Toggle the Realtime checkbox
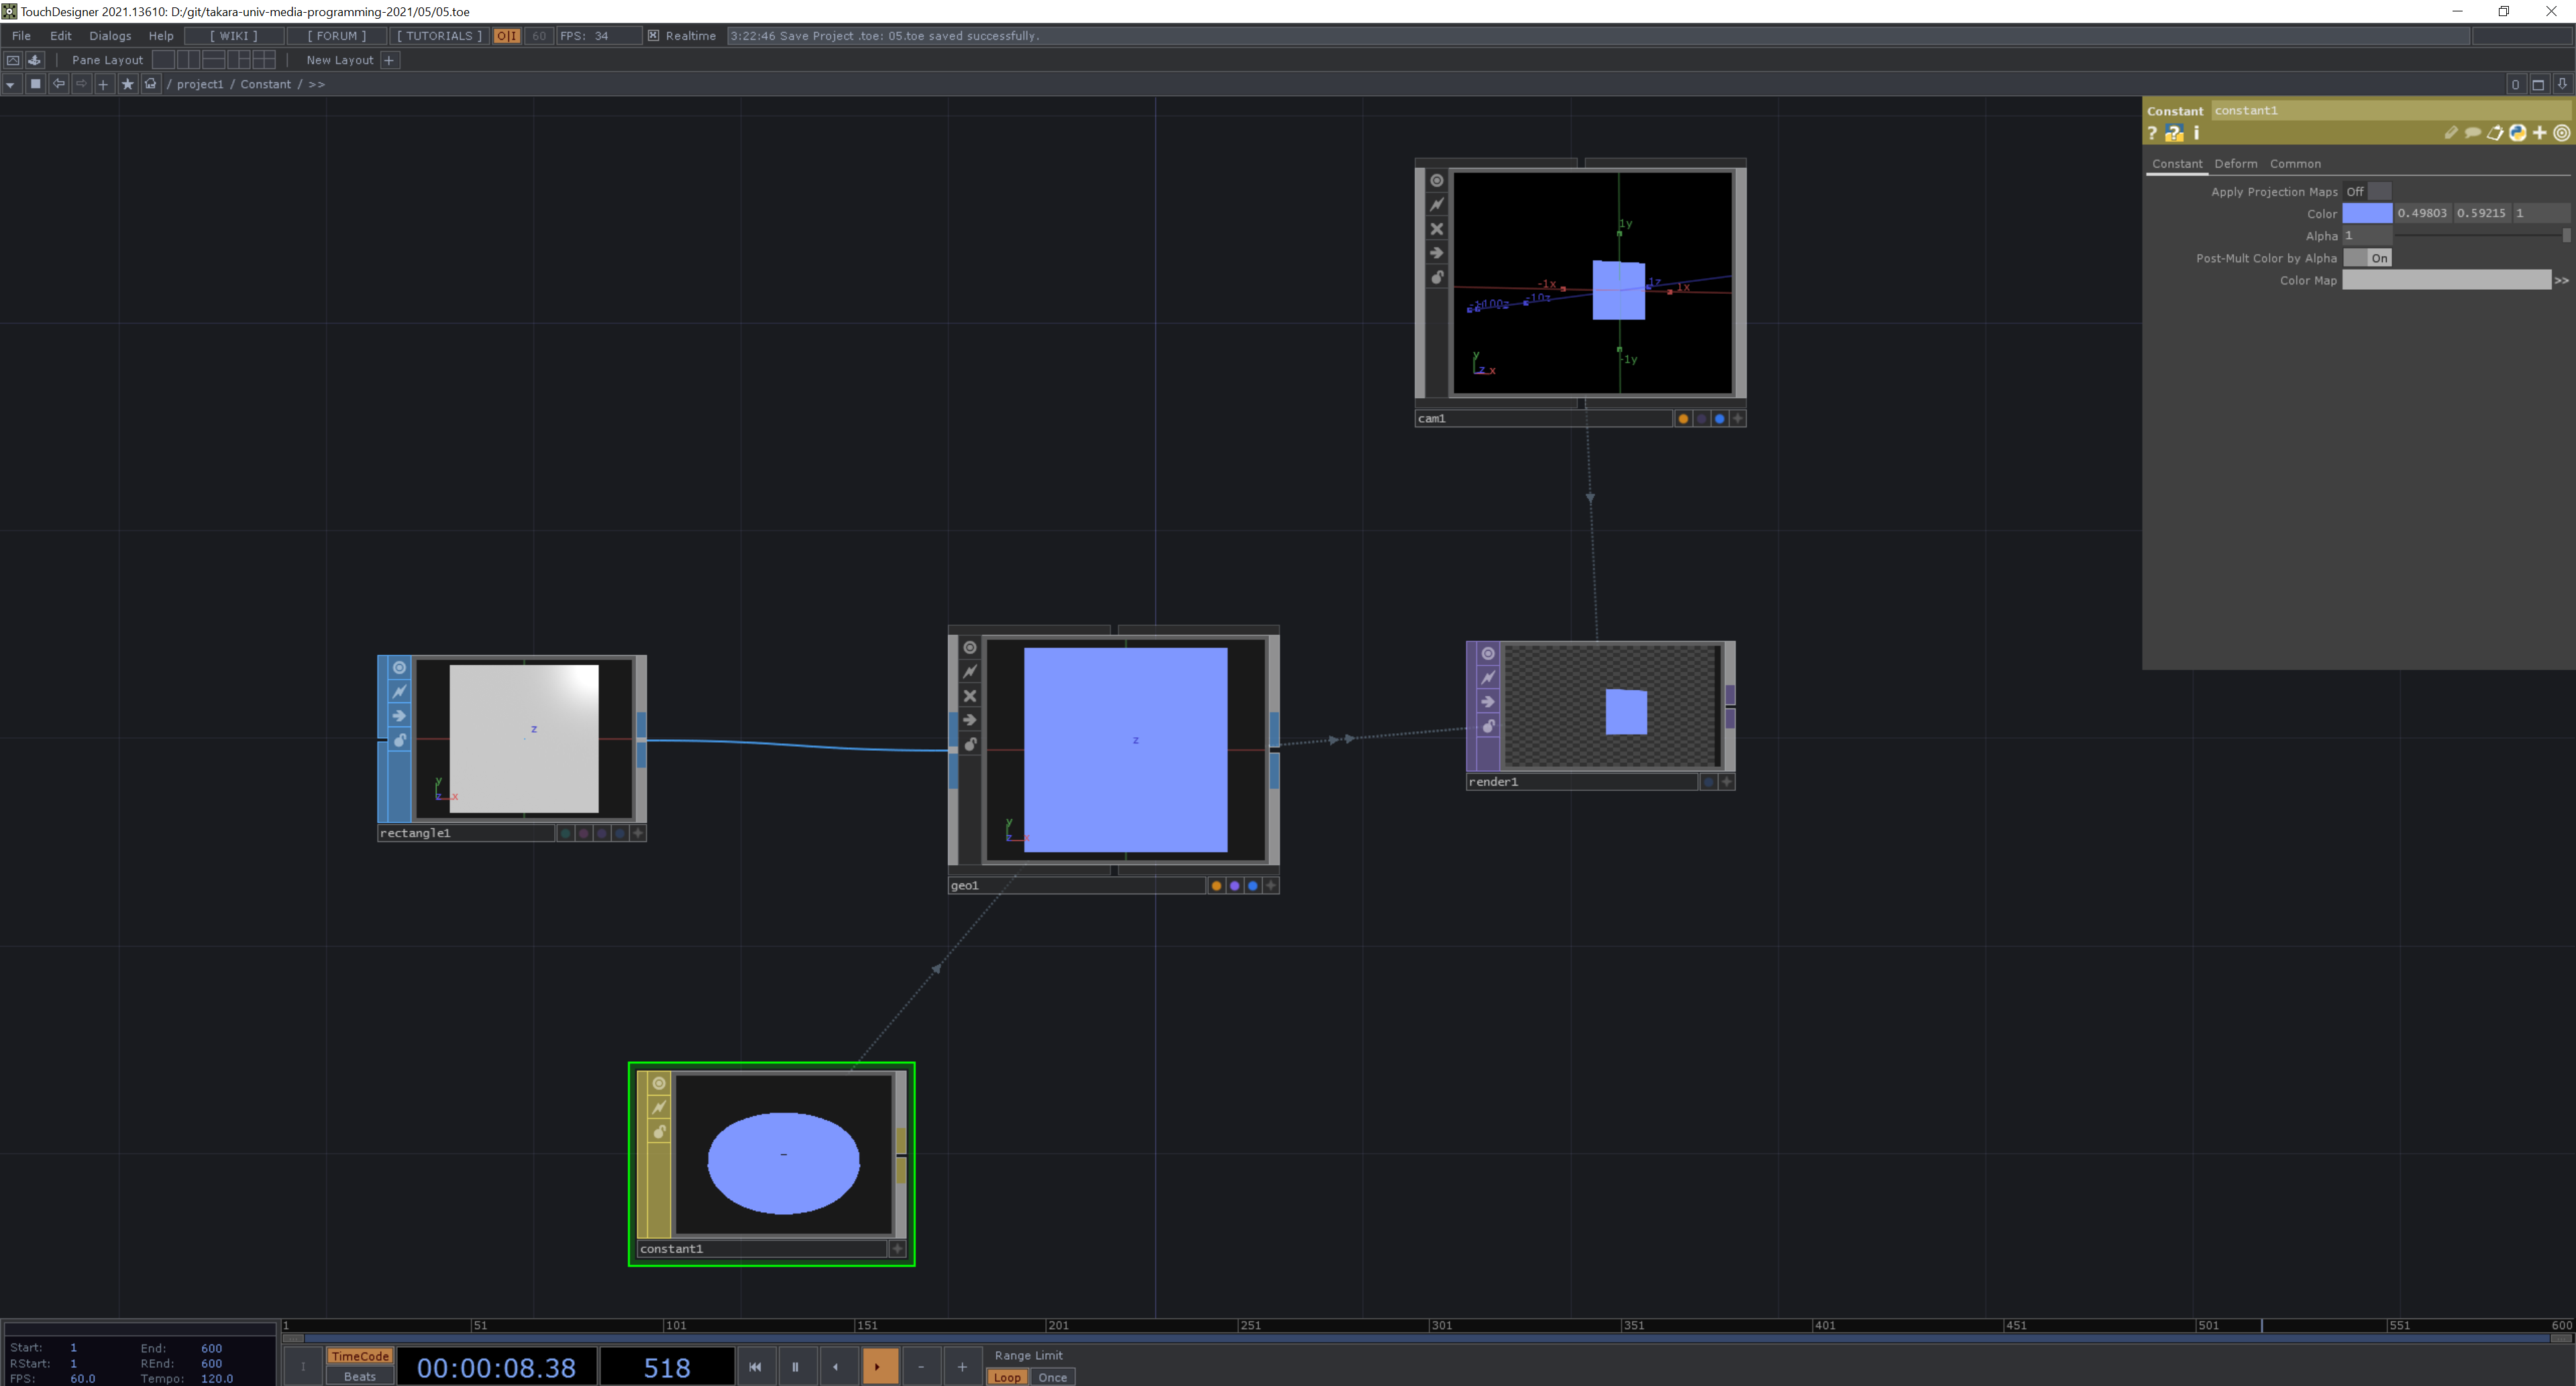This screenshot has height=1386, width=2576. [653, 36]
